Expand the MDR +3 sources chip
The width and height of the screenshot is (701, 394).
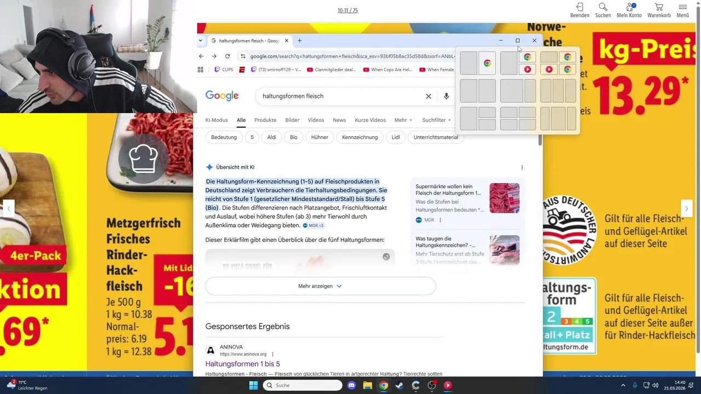[x=313, y=225]
